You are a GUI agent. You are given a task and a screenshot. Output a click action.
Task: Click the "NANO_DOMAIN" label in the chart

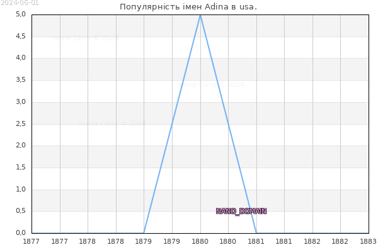click(241, 211)
